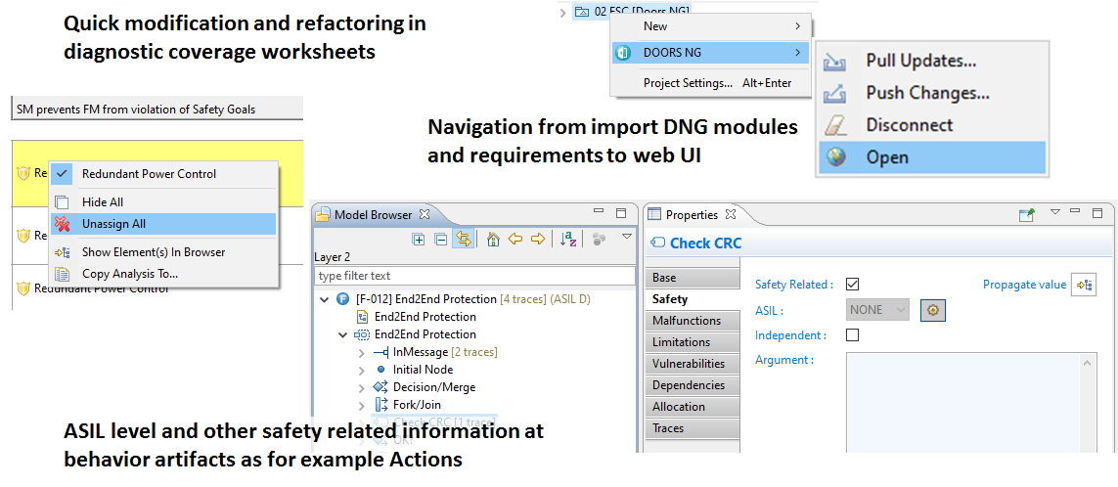Toggle the checked Redundant Power Control entry
Screen dimensions: 1118x487
click(149, 174)
